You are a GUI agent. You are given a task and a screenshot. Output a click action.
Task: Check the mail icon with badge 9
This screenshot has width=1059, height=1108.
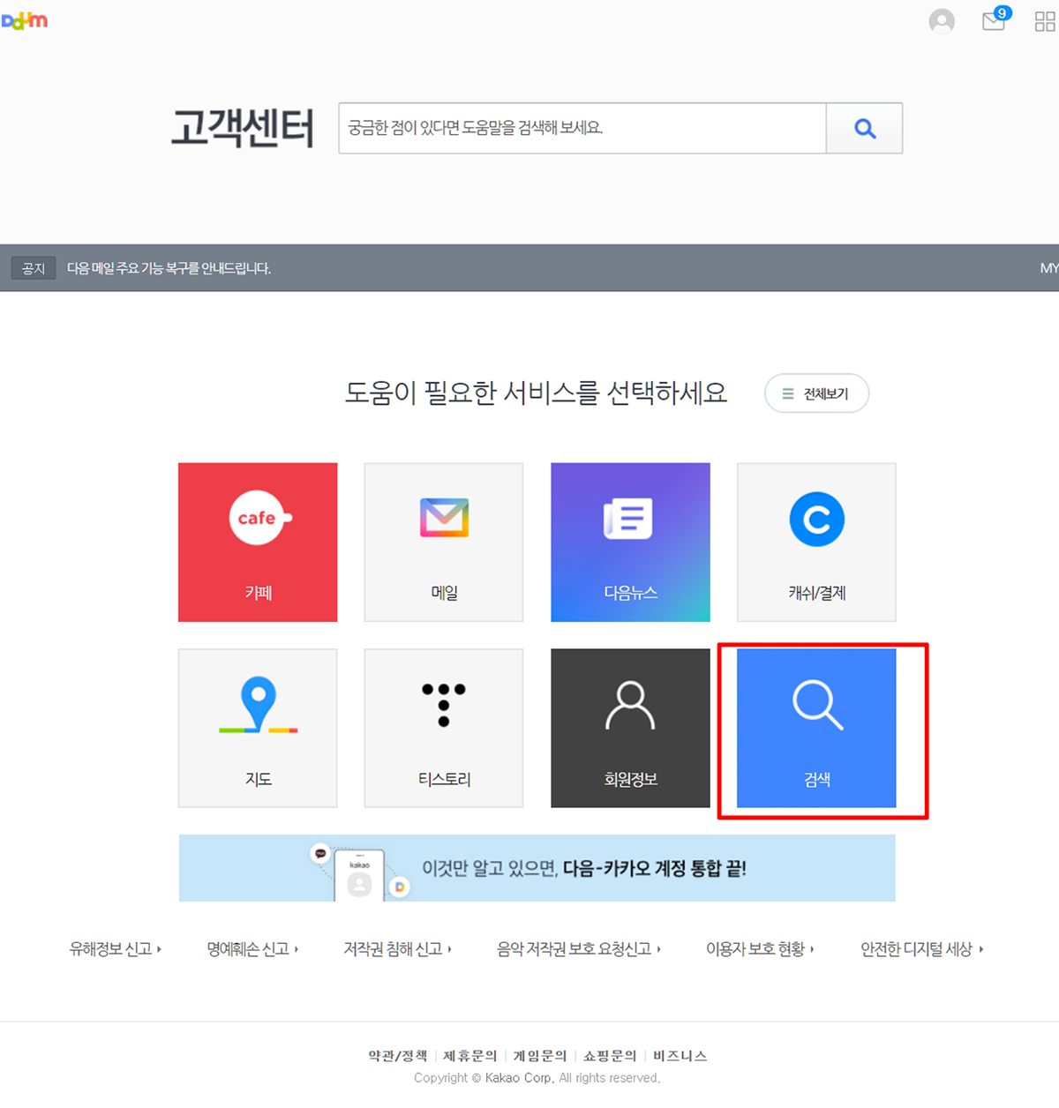pyautogui.click(x=995, y=19)
